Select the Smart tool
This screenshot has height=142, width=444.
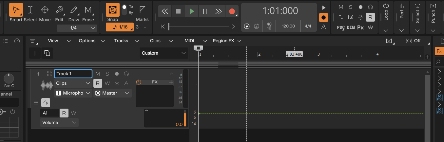16,10
